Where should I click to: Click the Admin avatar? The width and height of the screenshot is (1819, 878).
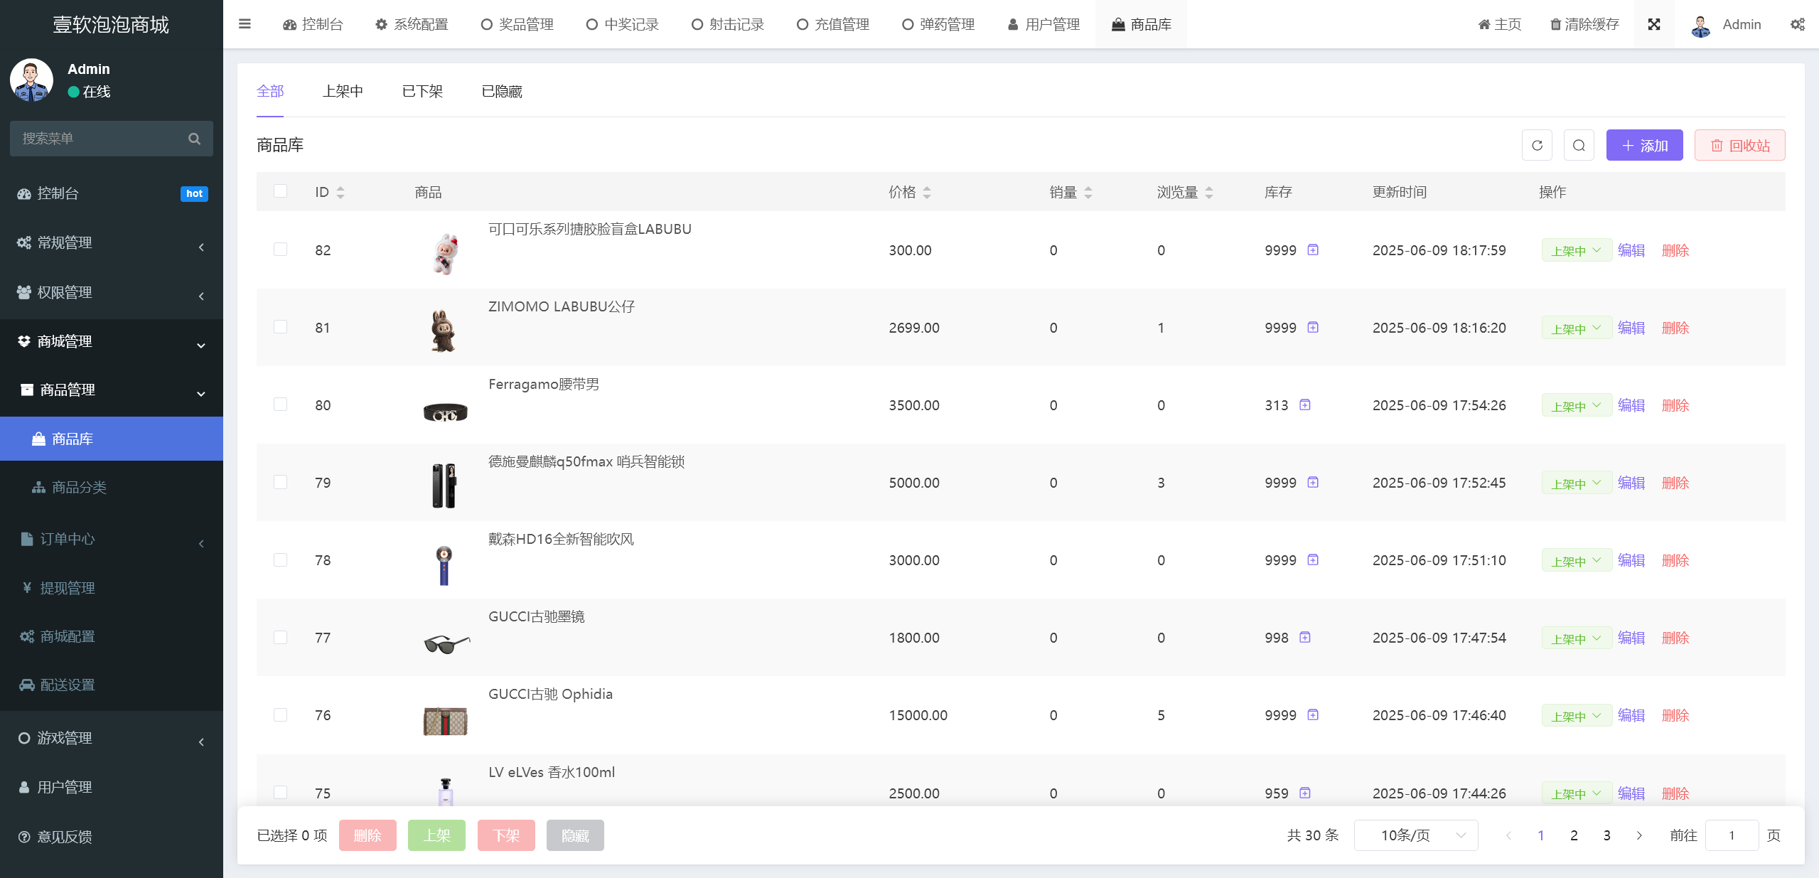(x=1700, y=23)
